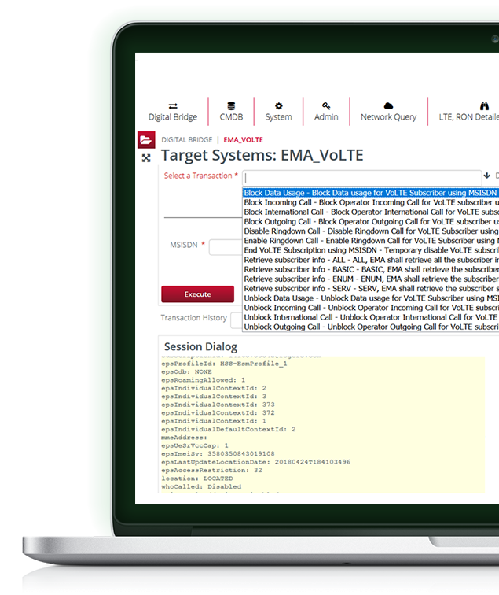Click the expand fullscreen arrows icon

tap(146, 158)
